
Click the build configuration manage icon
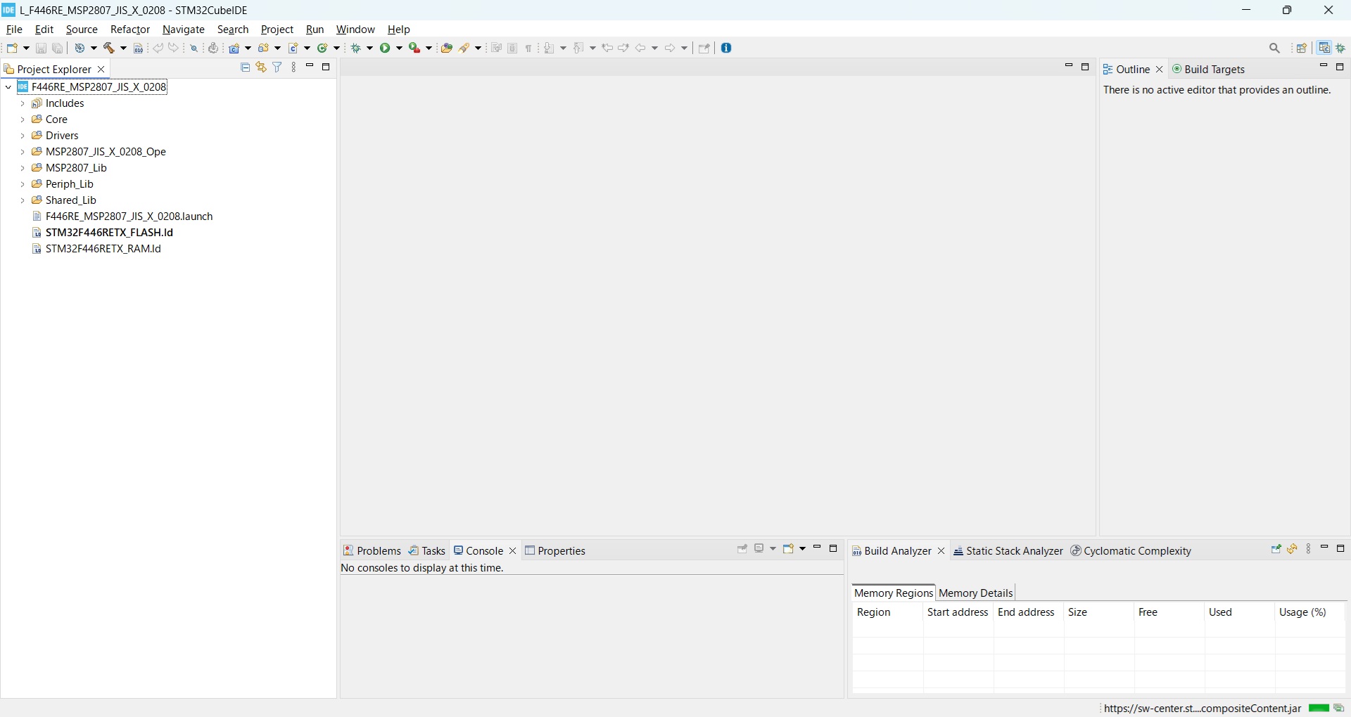[x=81, y=49]
